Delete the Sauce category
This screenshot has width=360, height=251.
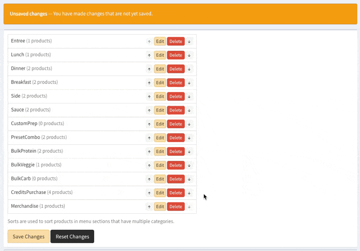click(x=176, y=110)
